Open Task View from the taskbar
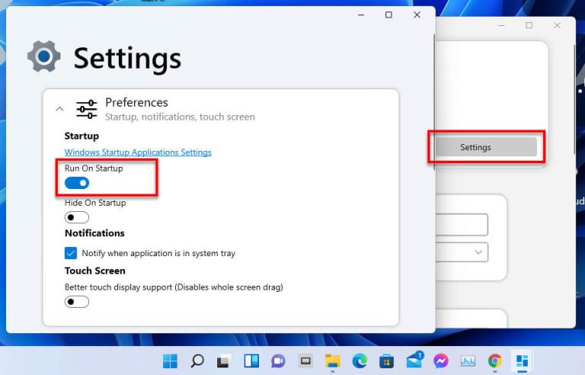The image size is (585, 375). [x=224, y=361]
